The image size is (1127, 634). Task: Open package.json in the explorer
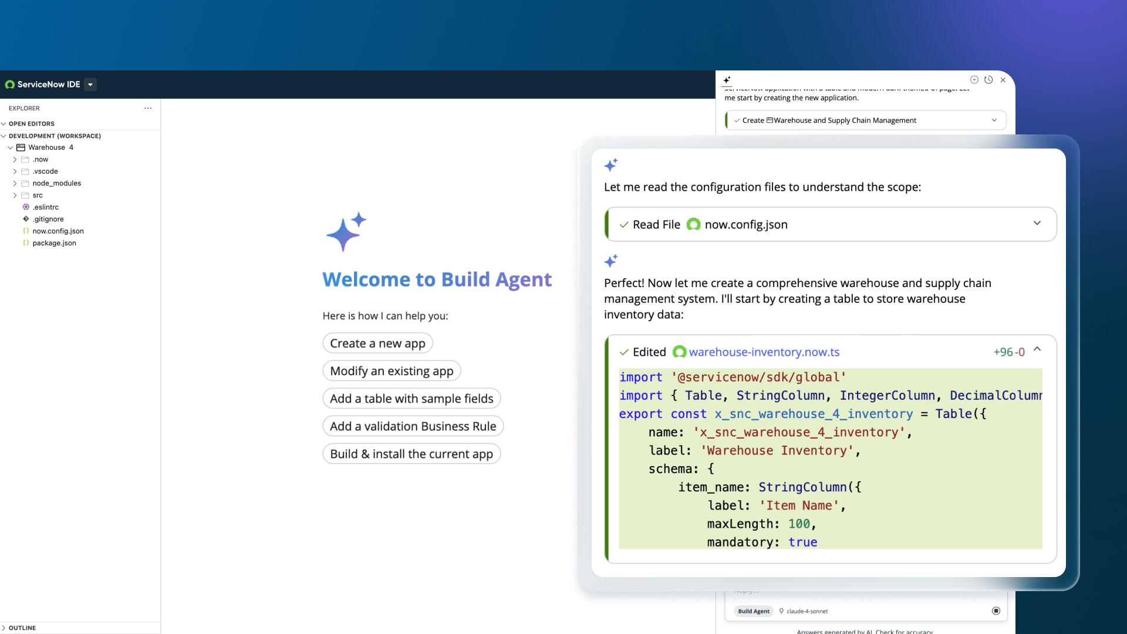pos(54,243)
